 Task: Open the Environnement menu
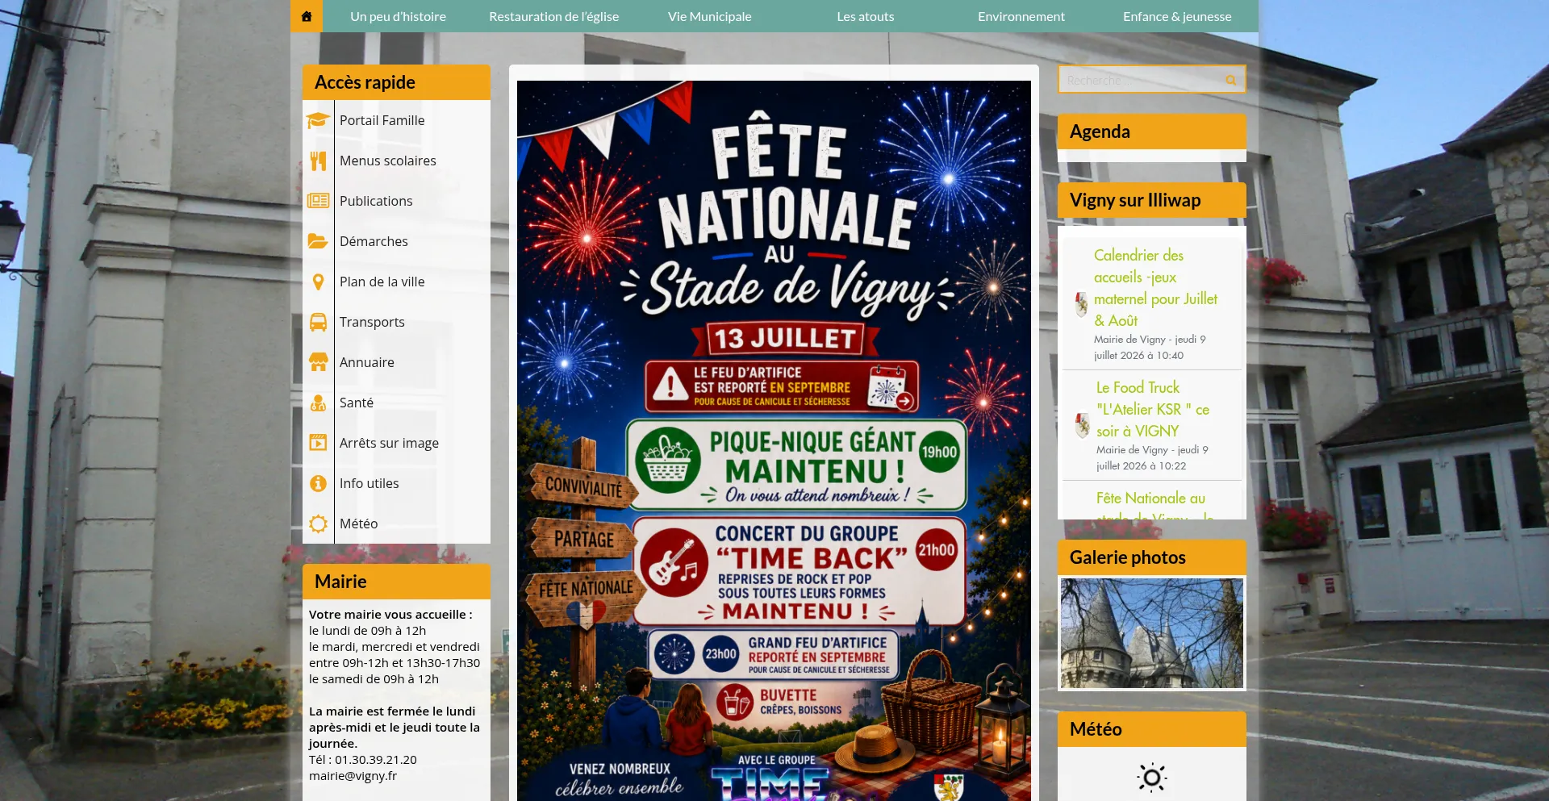1021,16
